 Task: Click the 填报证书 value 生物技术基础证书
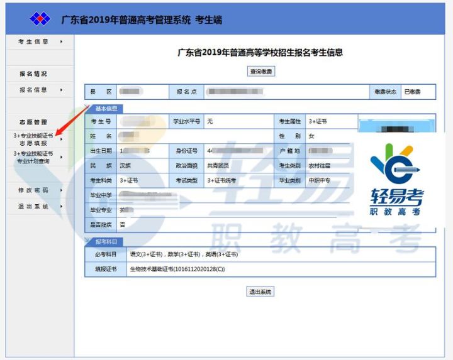177,269
